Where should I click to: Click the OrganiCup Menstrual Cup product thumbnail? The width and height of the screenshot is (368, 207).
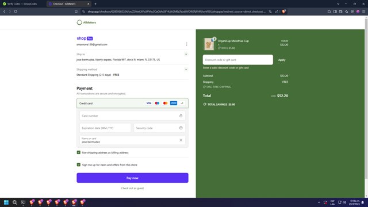[209, 44]
